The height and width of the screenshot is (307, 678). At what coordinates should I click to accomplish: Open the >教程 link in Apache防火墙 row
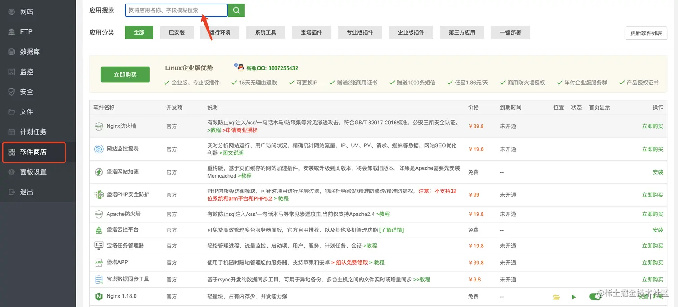[383, 214]
